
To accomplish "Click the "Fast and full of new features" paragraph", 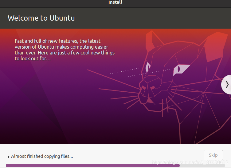I will 65,50.
